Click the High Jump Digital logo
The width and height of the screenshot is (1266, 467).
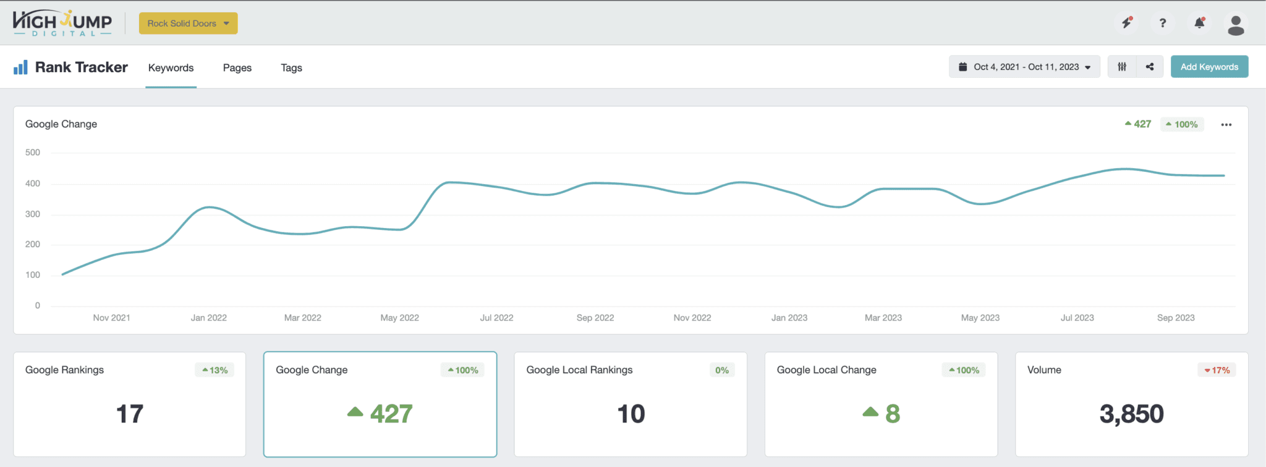click(62, 23)
